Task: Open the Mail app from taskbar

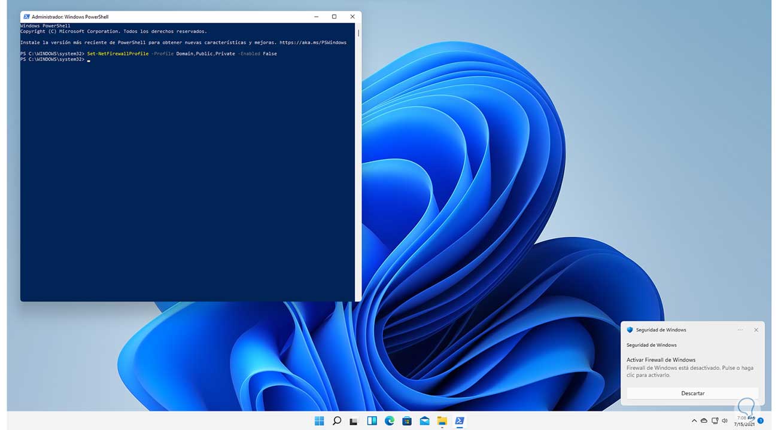Action: [424, 420]
